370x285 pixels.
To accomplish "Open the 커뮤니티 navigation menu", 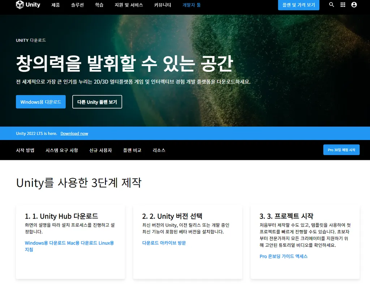I will point(162,5).
